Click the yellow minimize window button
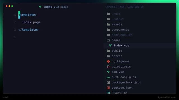Image resolution: width=179 pixels, height=100 pixels. 9,6
